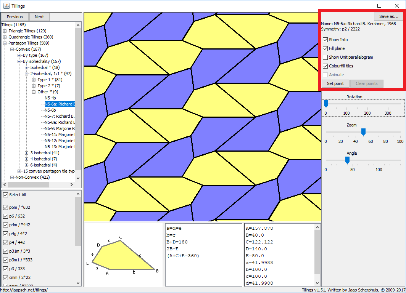The height and width of the screenshot is (293, 406).
Task: Click the tiling tree's scroll-right arrow
Action: pos(72,185)
